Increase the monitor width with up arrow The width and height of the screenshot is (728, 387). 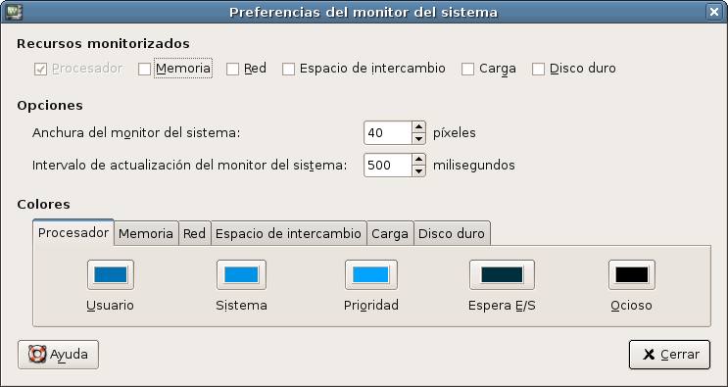point(418,127)
